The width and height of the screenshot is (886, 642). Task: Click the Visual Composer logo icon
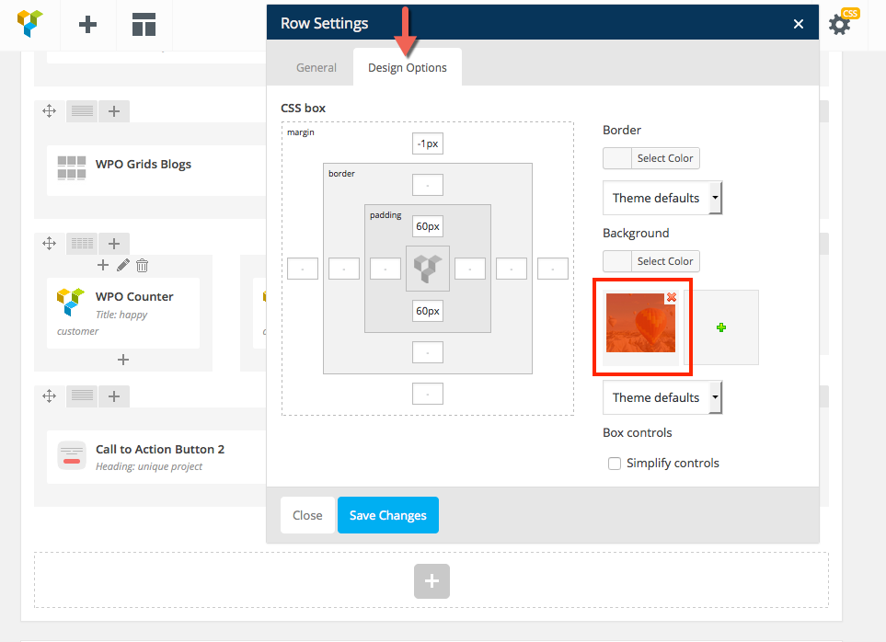coord(30,24)
